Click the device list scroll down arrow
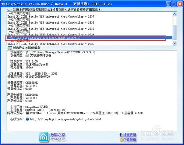Viewport: 184px width, 145px height. (x=174, y=43)
